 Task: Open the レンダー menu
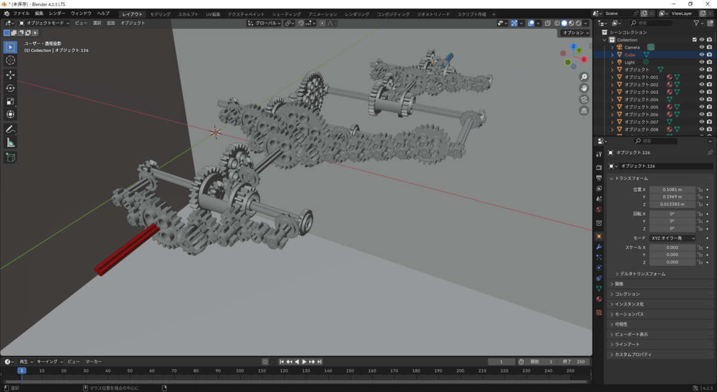tap(57, 13)
